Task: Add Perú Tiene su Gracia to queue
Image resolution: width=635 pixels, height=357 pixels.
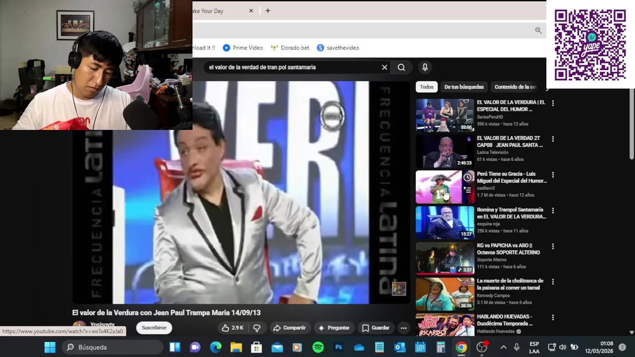Action: tap(467, 189)
